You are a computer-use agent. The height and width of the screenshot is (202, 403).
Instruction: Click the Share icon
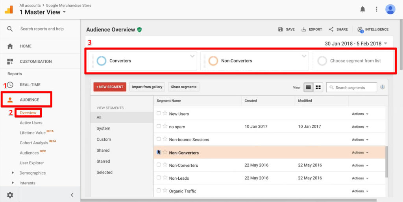coord(331,29)
